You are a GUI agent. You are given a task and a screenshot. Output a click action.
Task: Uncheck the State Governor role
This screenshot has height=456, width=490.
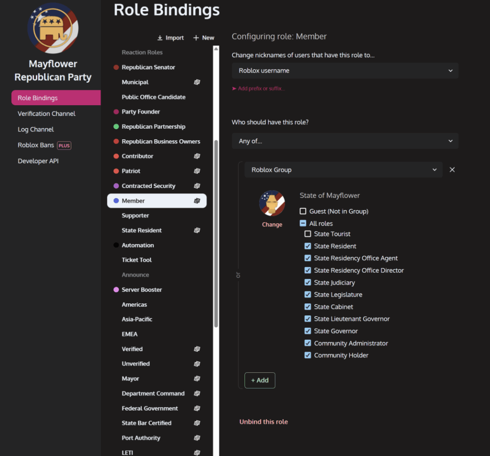tap(308, 331)
